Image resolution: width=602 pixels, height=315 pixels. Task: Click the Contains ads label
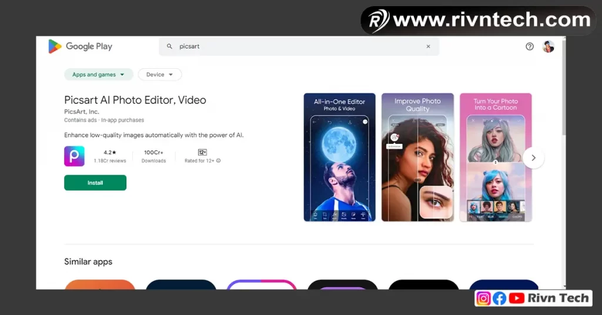click(x=80, y=120)
